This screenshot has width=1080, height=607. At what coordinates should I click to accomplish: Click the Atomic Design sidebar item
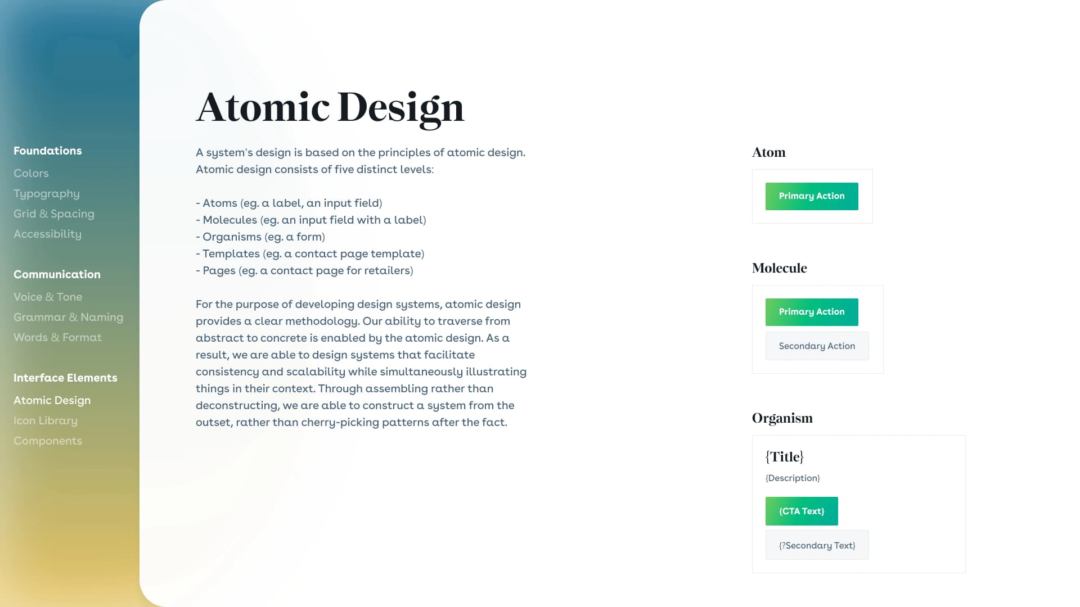pos(52,400)
